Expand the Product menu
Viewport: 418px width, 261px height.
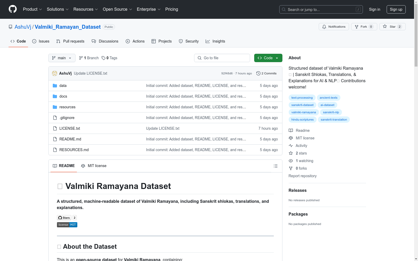point(32,9)
